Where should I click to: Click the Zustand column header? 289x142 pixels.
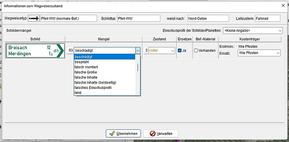coord(159,39)
